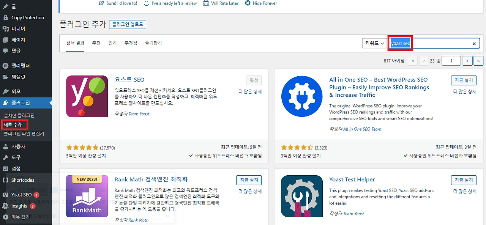Screen dimensions: 486x225
Task: Open the 요스트 SEO plugin title link
Action: [x=129, y=80]
